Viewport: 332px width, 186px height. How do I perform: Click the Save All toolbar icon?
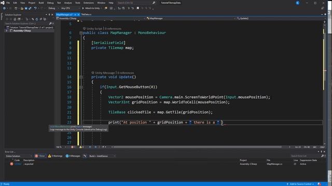[30, 8]
